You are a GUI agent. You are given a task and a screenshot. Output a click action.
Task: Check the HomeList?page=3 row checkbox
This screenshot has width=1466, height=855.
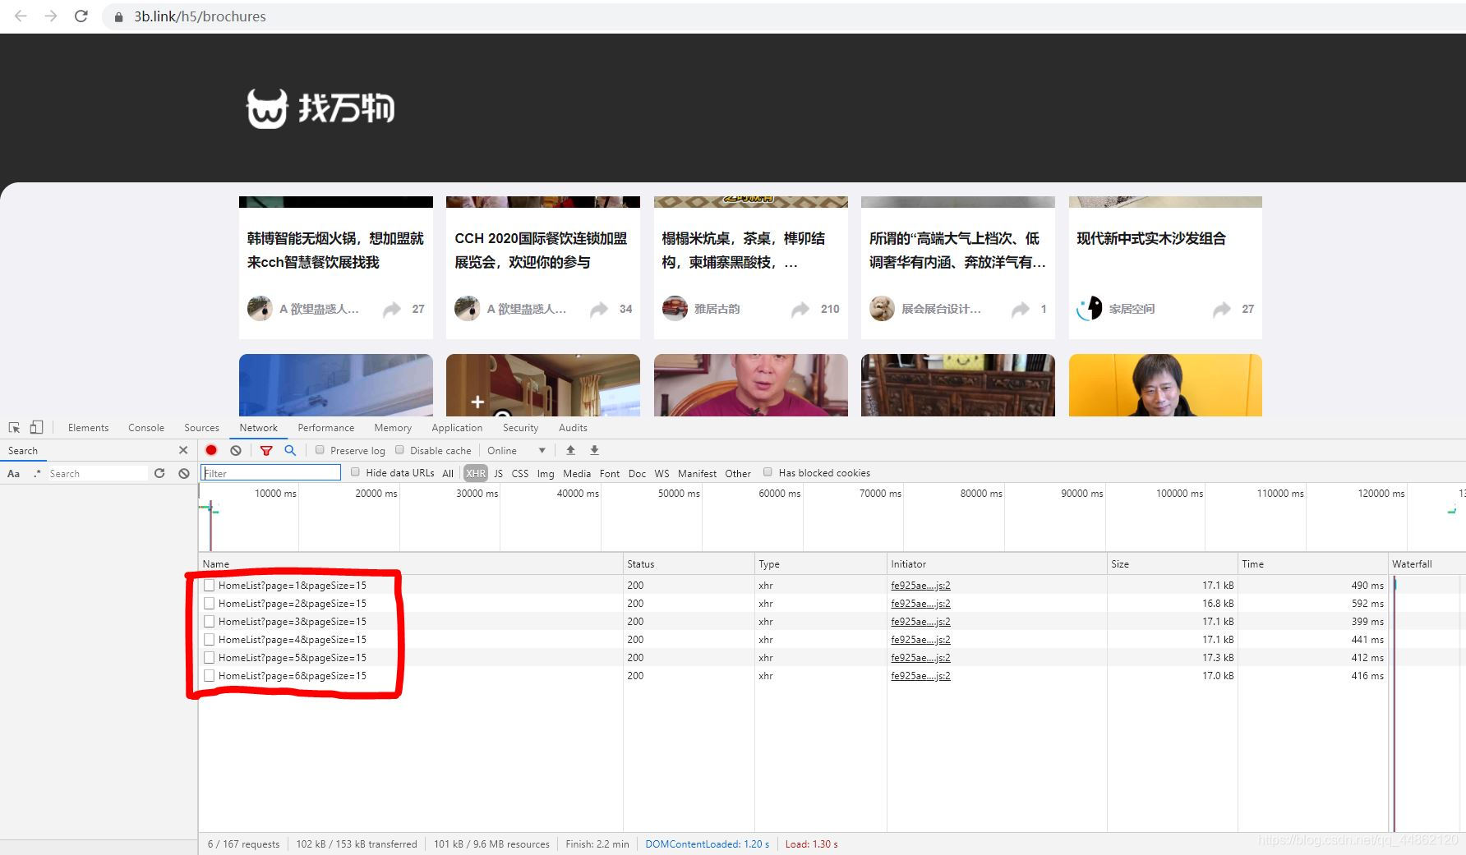tap(209, 622)
